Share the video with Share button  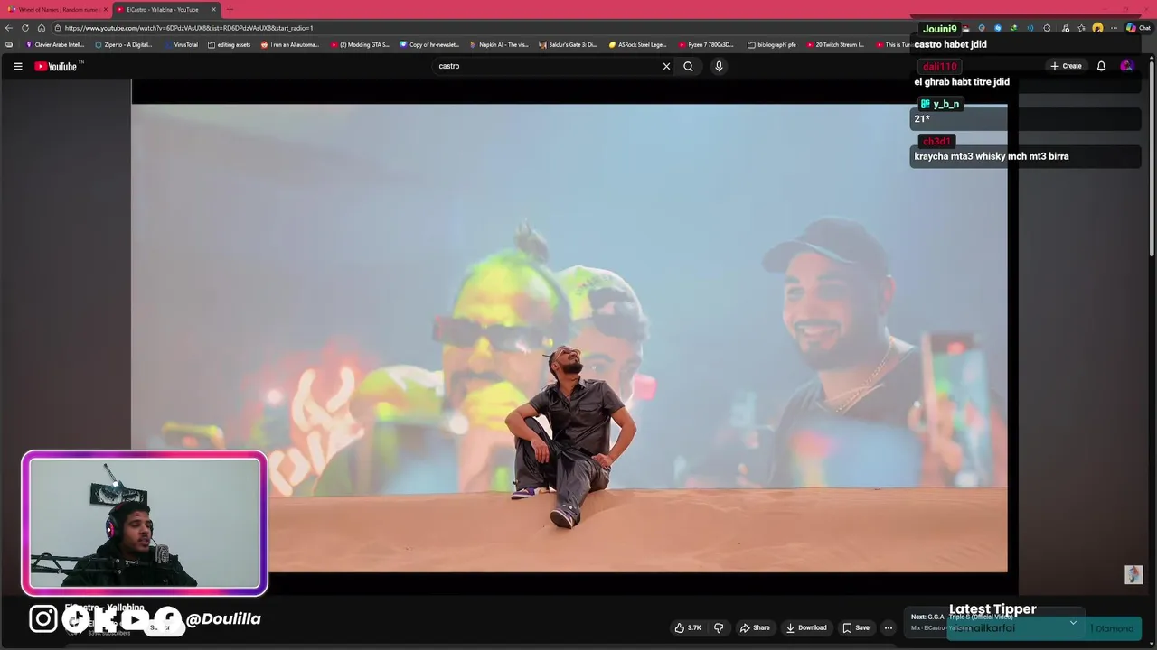click(x=755, y=627)
